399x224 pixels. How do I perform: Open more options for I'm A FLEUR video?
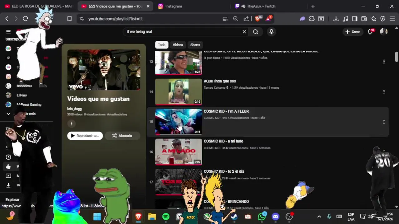(x=384, y=122)
